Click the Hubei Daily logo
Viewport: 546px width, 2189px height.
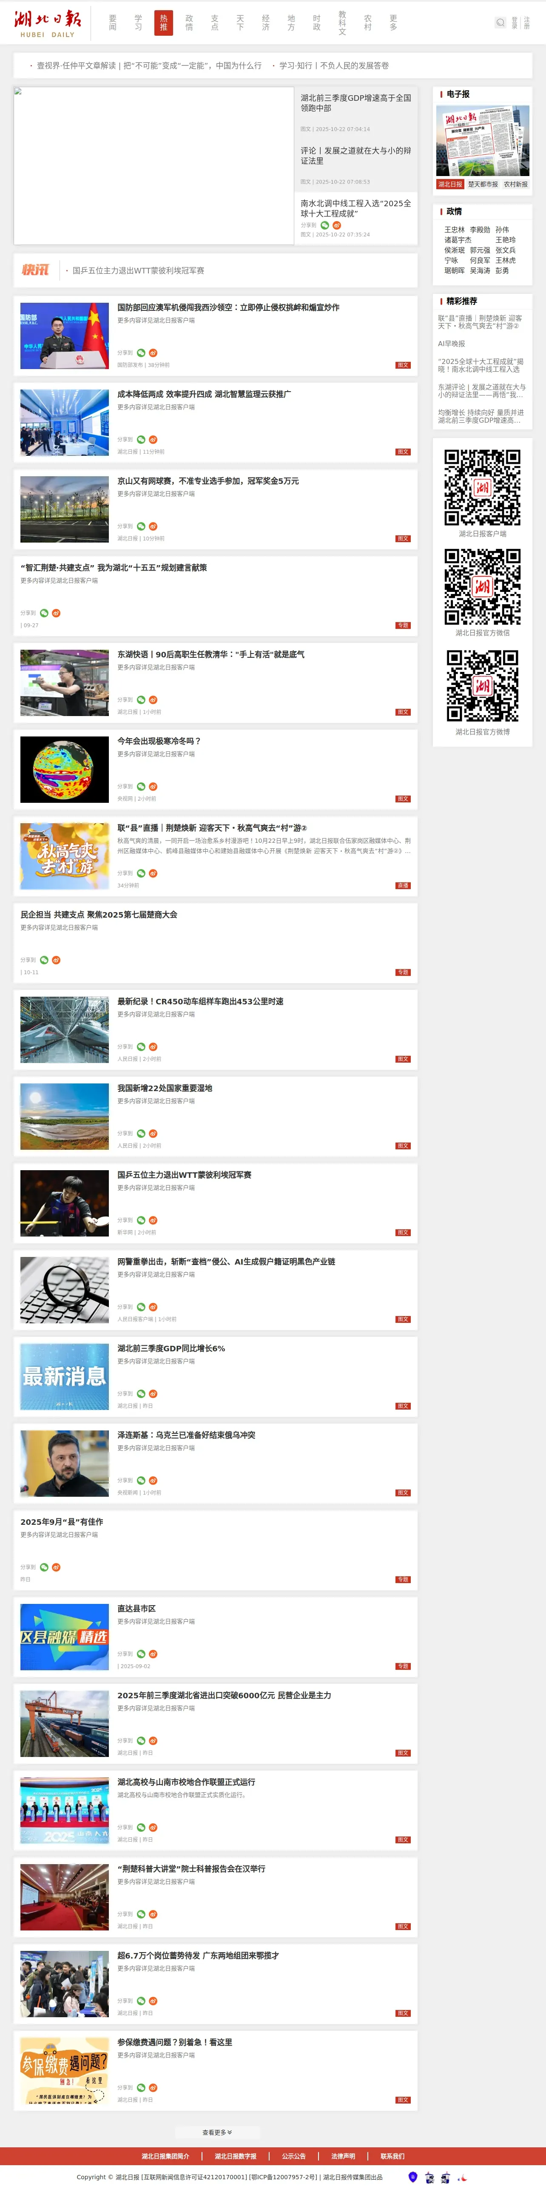(48, 23)
